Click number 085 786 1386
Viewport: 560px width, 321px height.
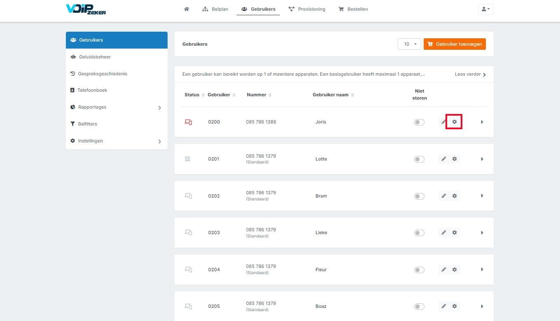[x=261, y=122]
